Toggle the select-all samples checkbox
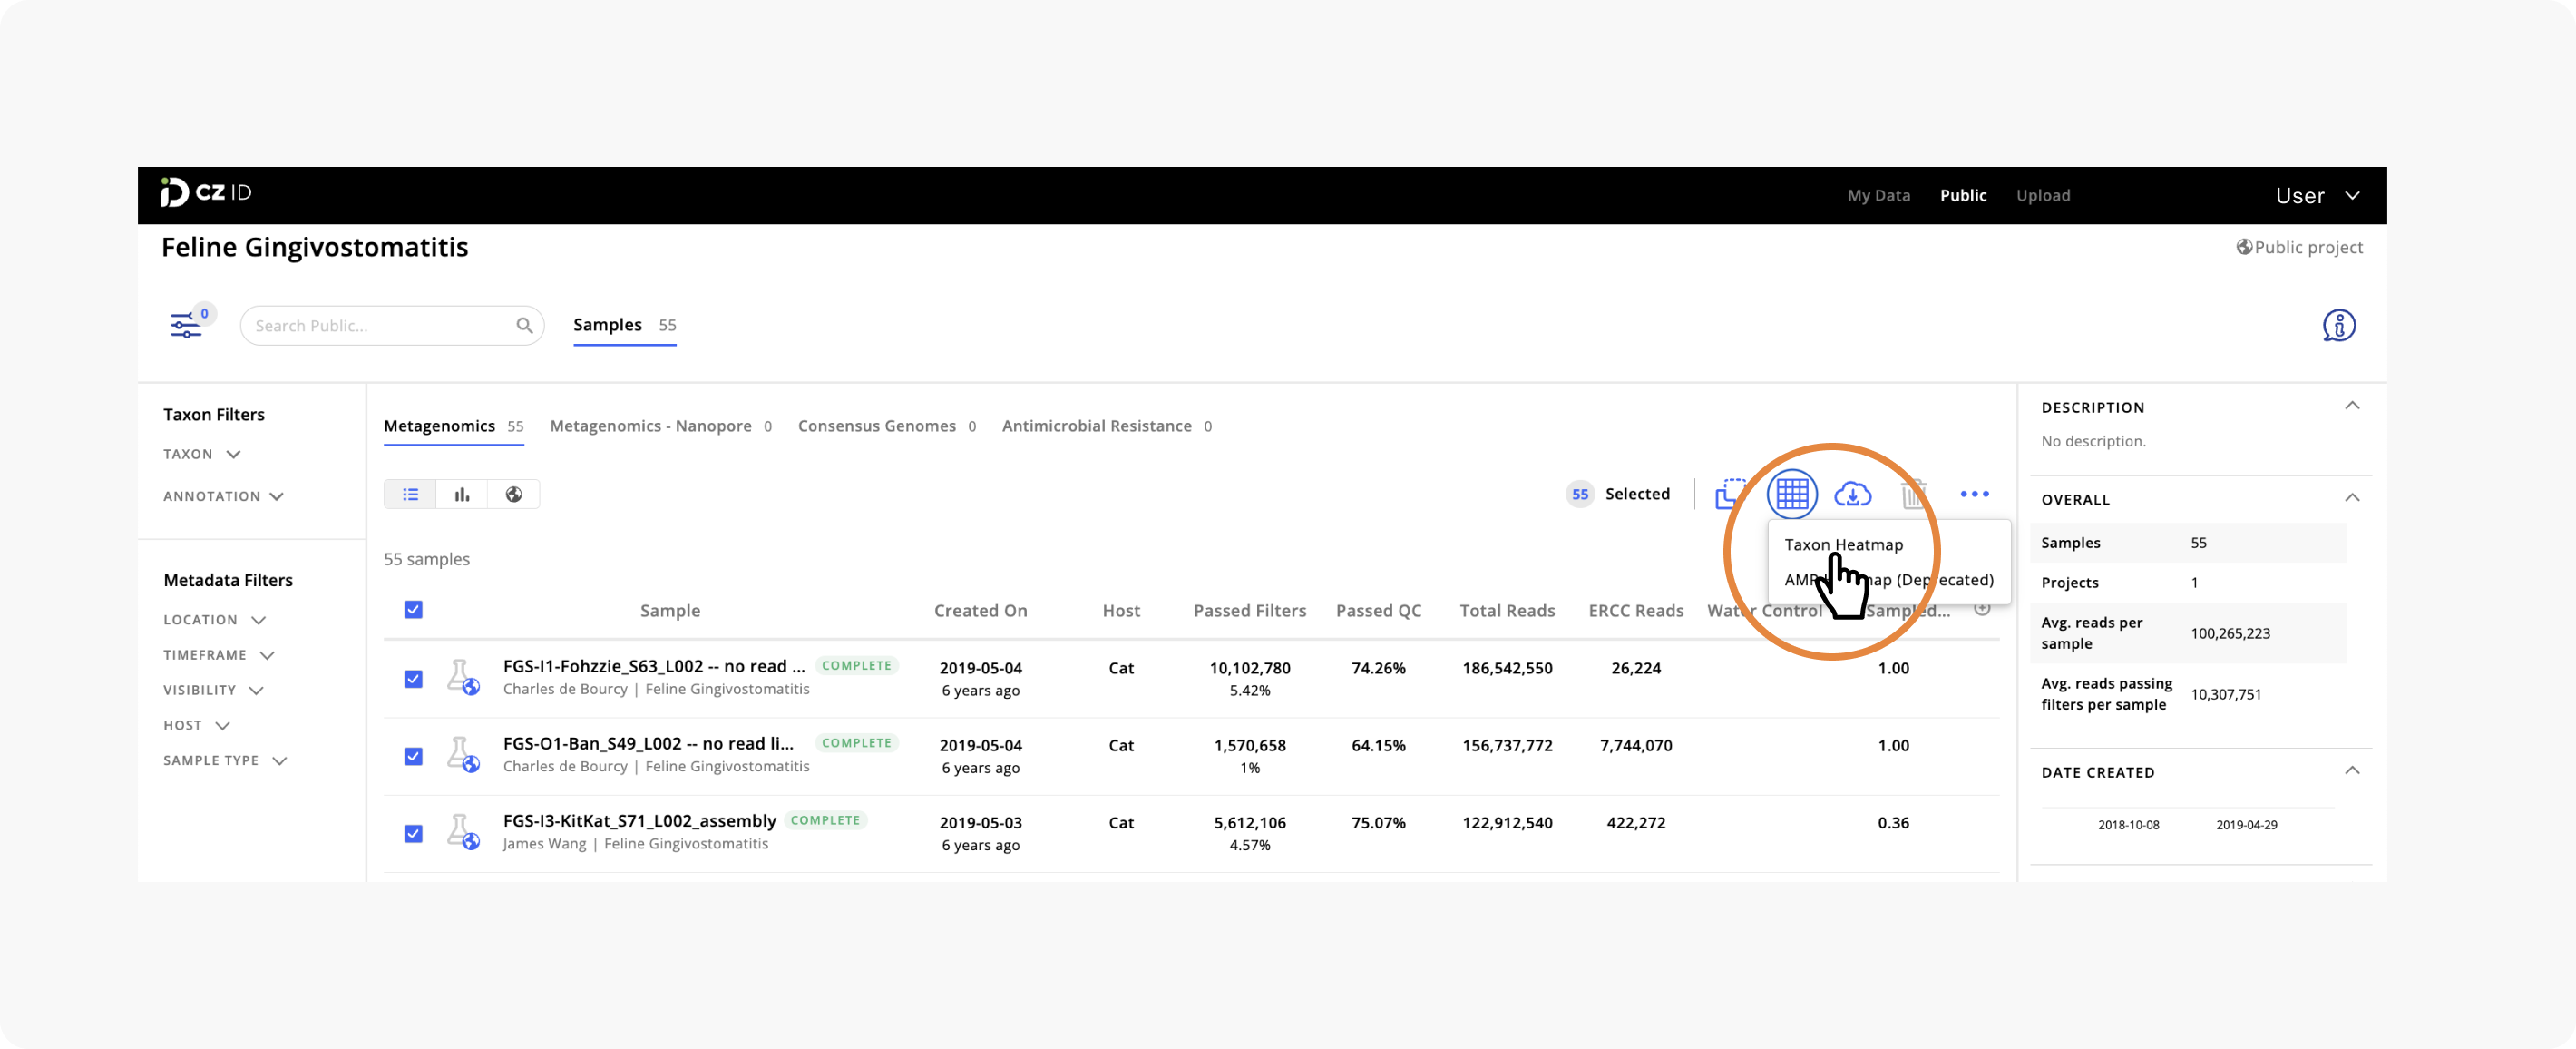This screenshot has width=2576, height=1049. [413, 610]
